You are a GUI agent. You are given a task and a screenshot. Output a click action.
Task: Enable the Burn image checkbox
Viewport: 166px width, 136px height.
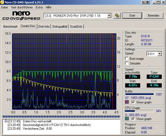click(127, 59)
